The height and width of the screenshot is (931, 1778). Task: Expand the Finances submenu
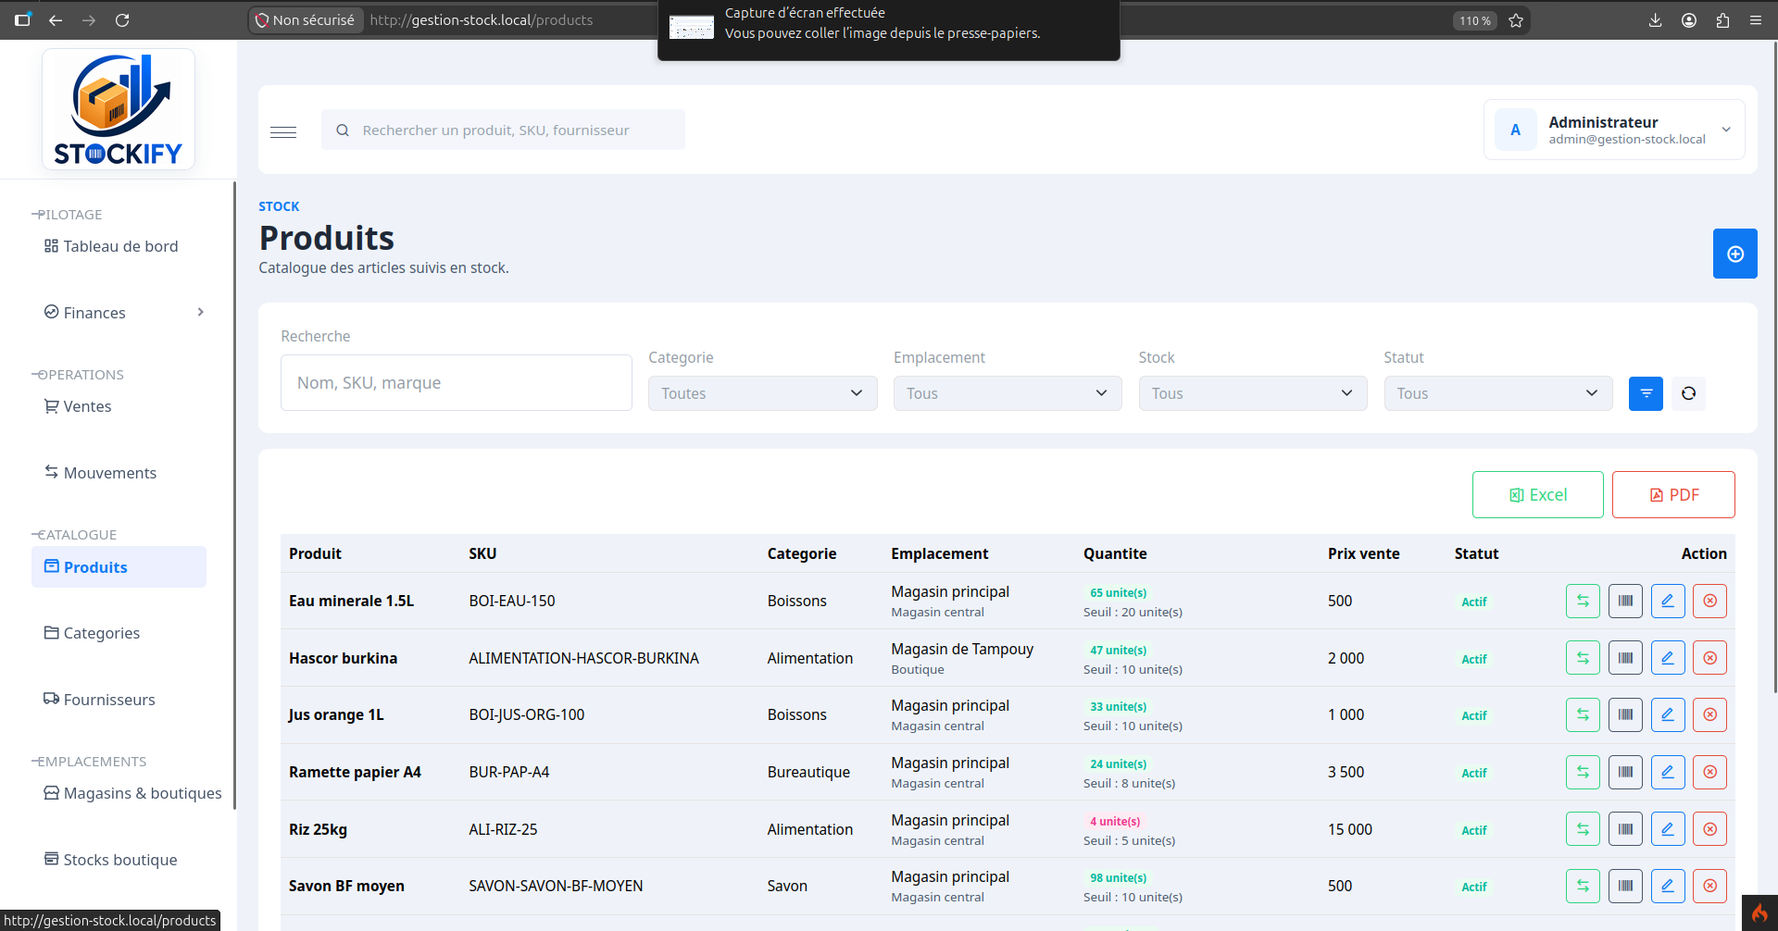point(124,313)
